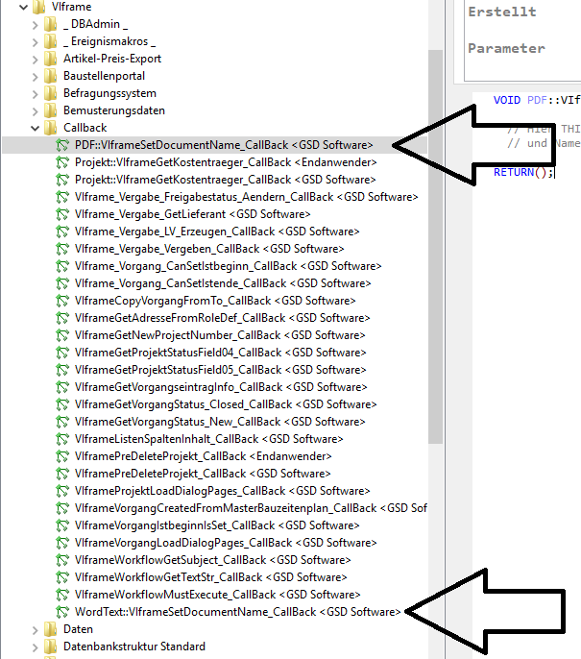The height and width of the screenshot is (659, 581).
Task: Expand the _ DBAdmin _ folder
Action: pos(36,25)
